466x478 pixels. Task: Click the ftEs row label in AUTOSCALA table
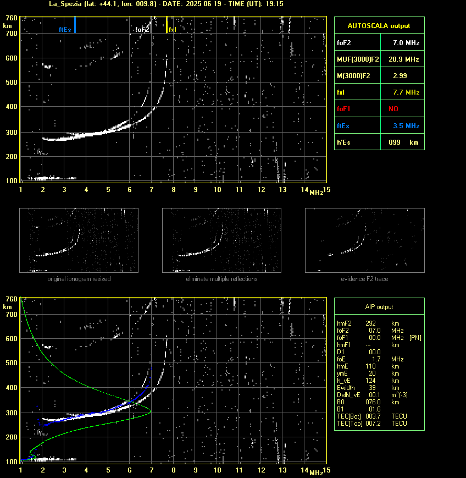coord(343,125)
